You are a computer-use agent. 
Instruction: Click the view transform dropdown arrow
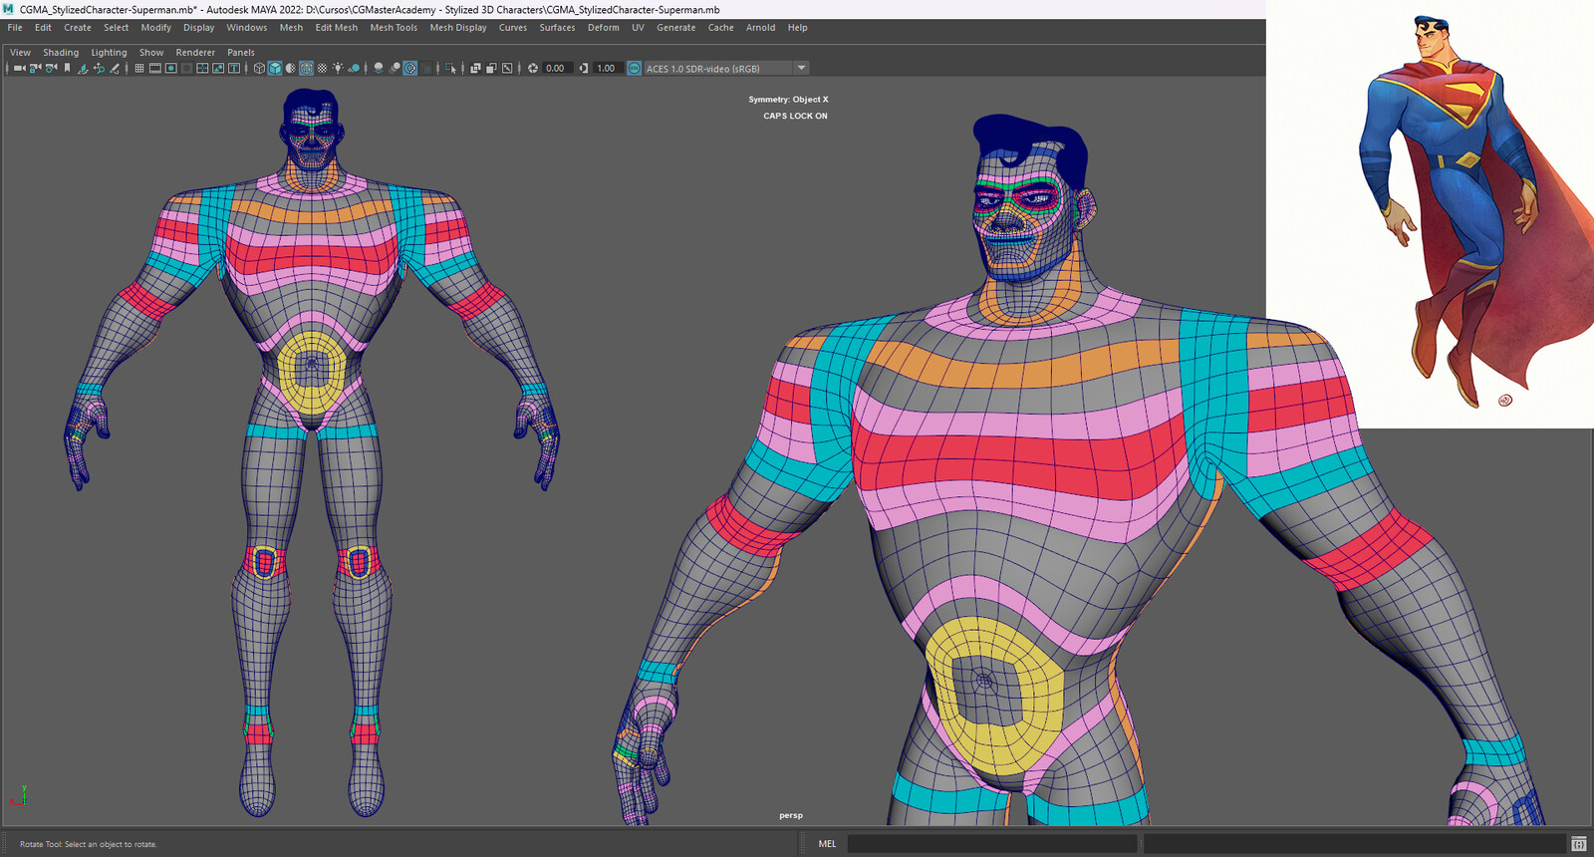(801, 68)
